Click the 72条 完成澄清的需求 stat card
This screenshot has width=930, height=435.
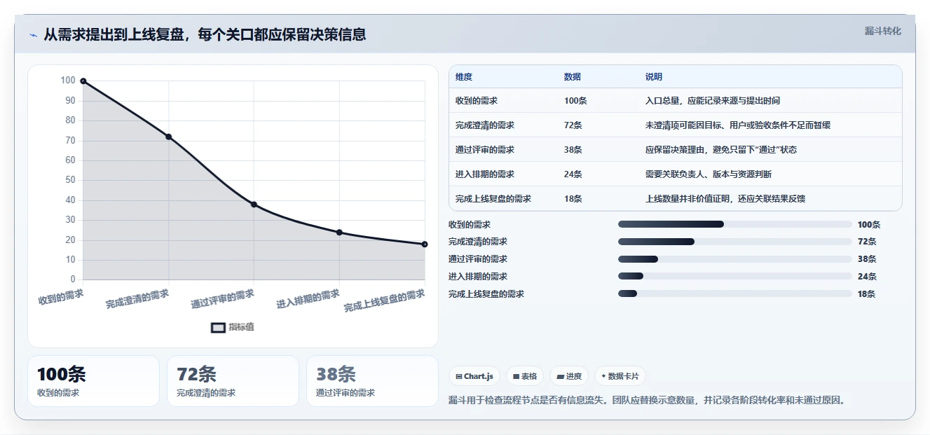[233, 381]
